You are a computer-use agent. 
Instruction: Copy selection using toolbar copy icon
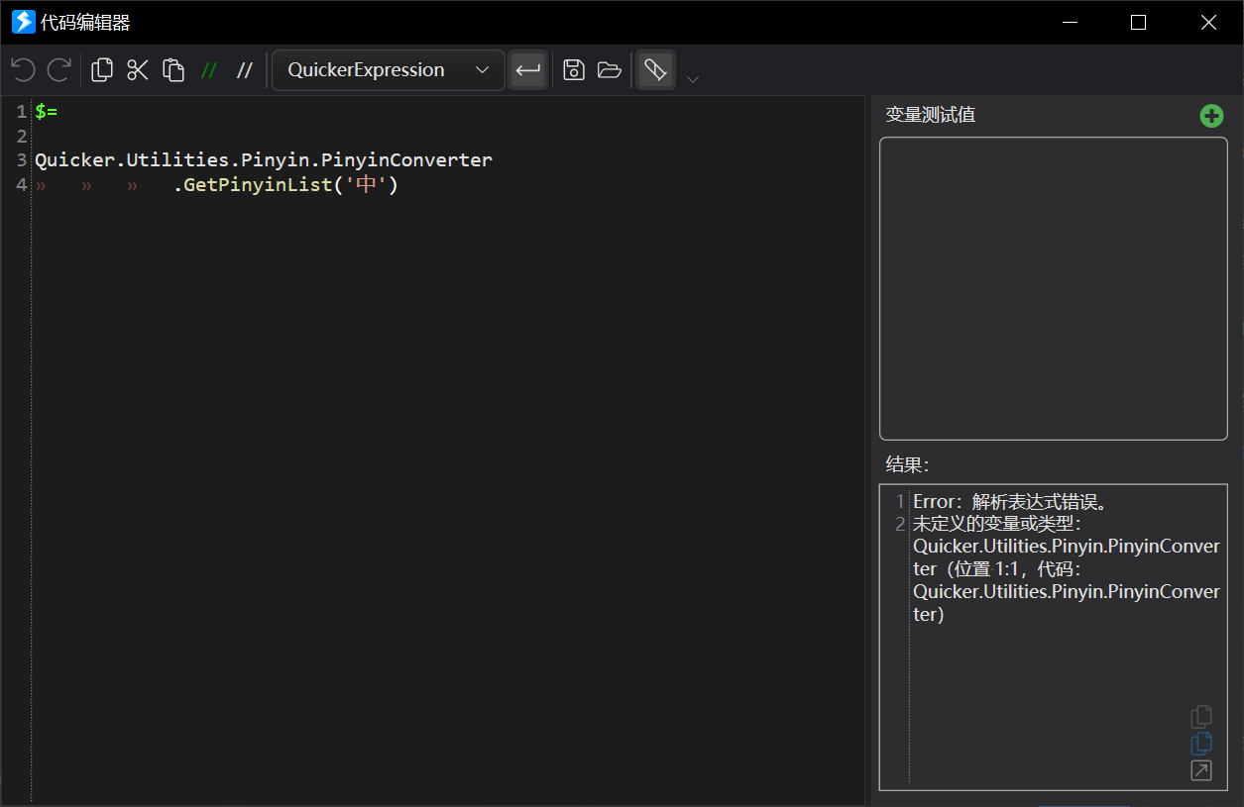(102, 69)
